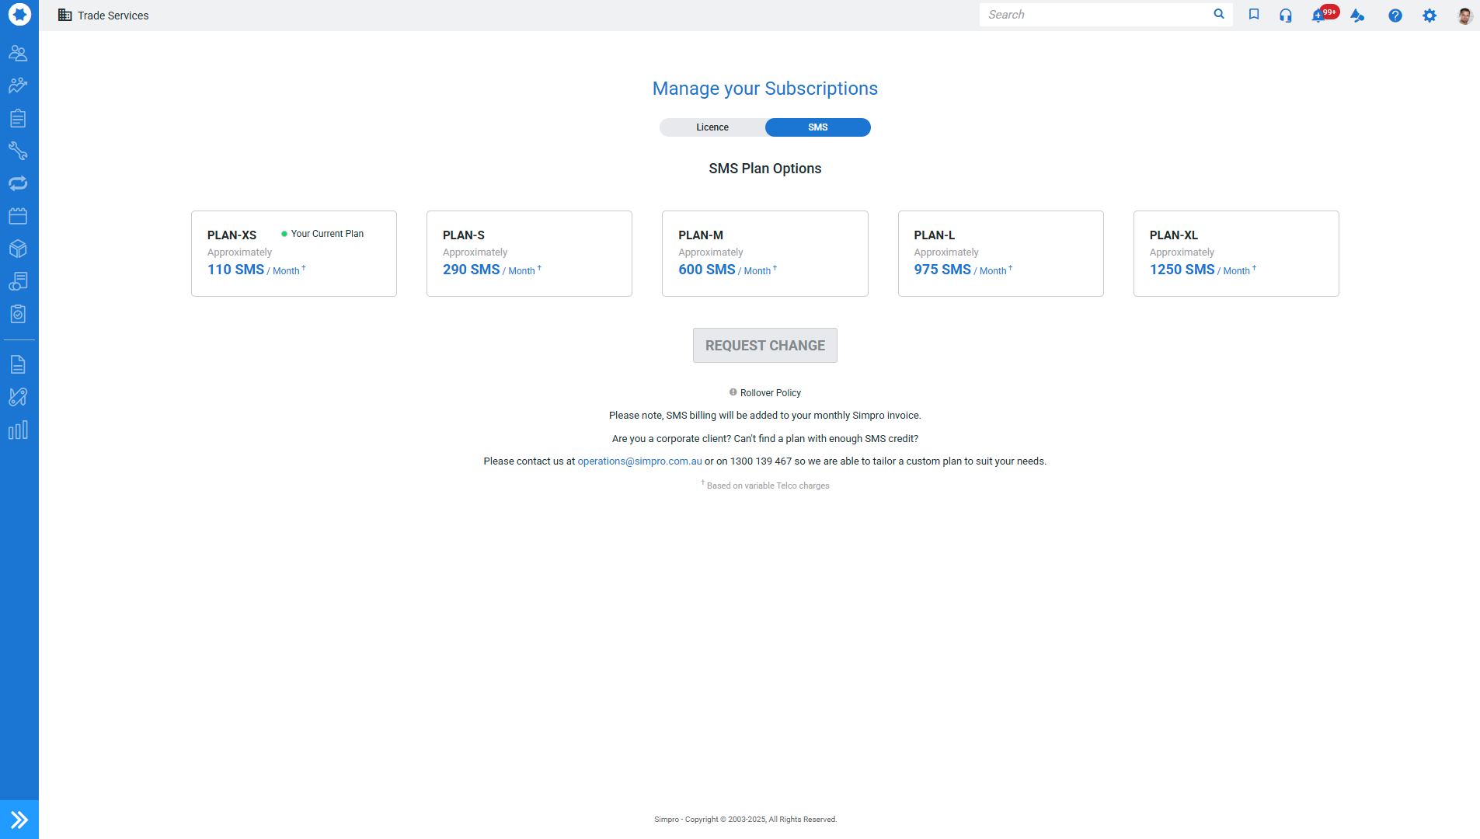
Task: Open the Leads chart sidebar icon
Action: [x=18, y=85]
